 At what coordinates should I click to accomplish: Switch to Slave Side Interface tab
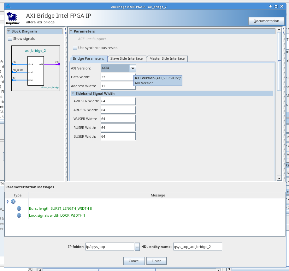point(126,58)
